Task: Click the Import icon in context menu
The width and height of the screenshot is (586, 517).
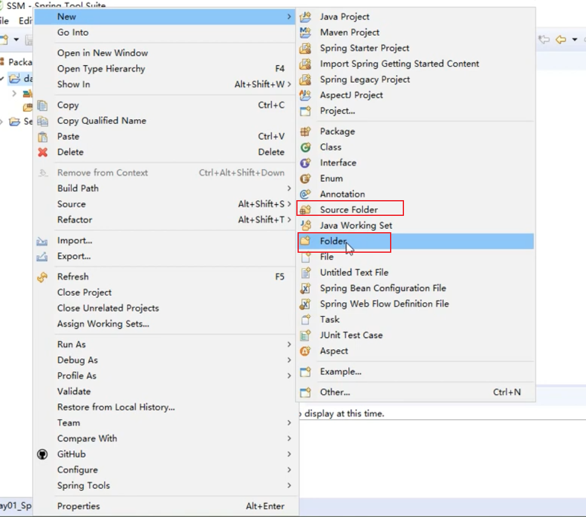Action: pyautogui.click(x=42, y=241)
